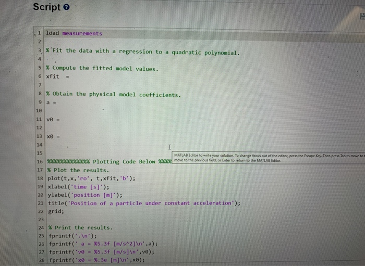Click the title('Position of a particle...') line
This screenshot has height=266, width=365.
tap(144, 203)
